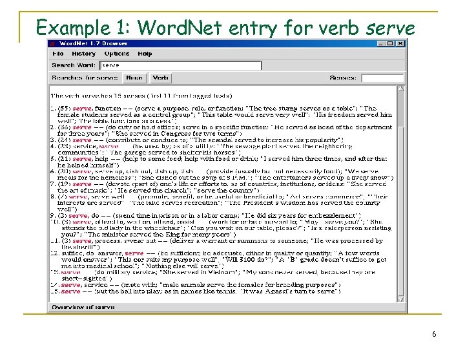Click sense 7 'devote (part of) one's life' entry
This screenshot has height=349, width=465.
(218, 187)
